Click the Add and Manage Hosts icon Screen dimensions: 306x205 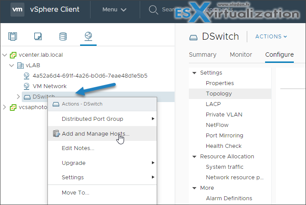tap(56, 133)
